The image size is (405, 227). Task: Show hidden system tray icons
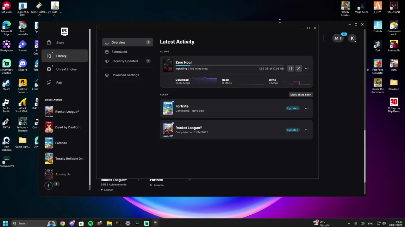click(349, 223)
